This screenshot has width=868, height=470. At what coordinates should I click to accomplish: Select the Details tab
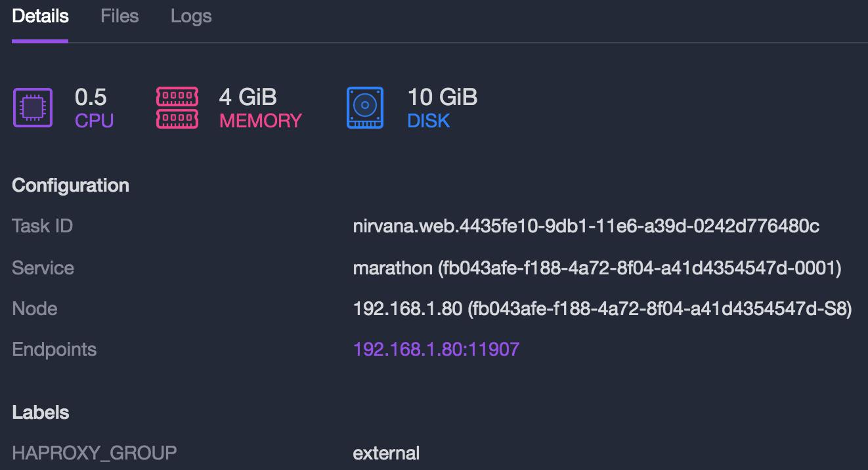coord(40,16)
